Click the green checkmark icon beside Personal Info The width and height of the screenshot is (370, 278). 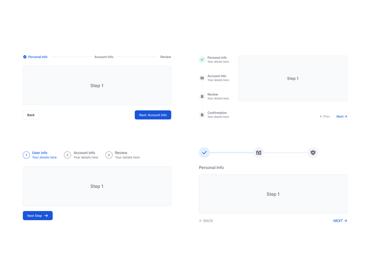pyautogui.click(x=202, y=59)
